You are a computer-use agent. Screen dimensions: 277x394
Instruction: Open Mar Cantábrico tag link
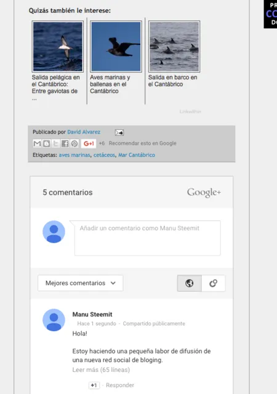click(137, 155)
